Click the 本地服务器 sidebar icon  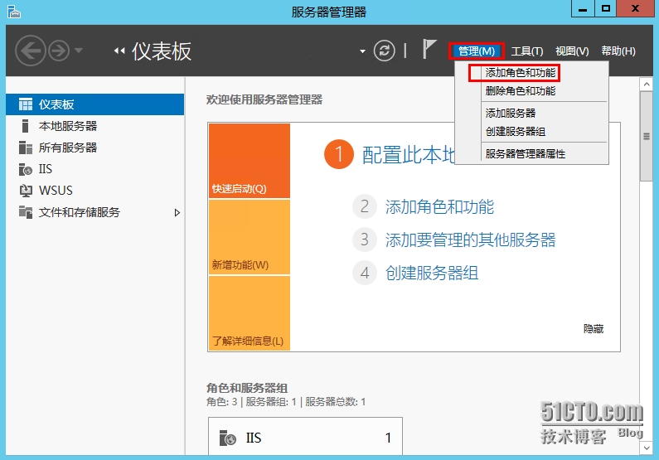point(25,126)
